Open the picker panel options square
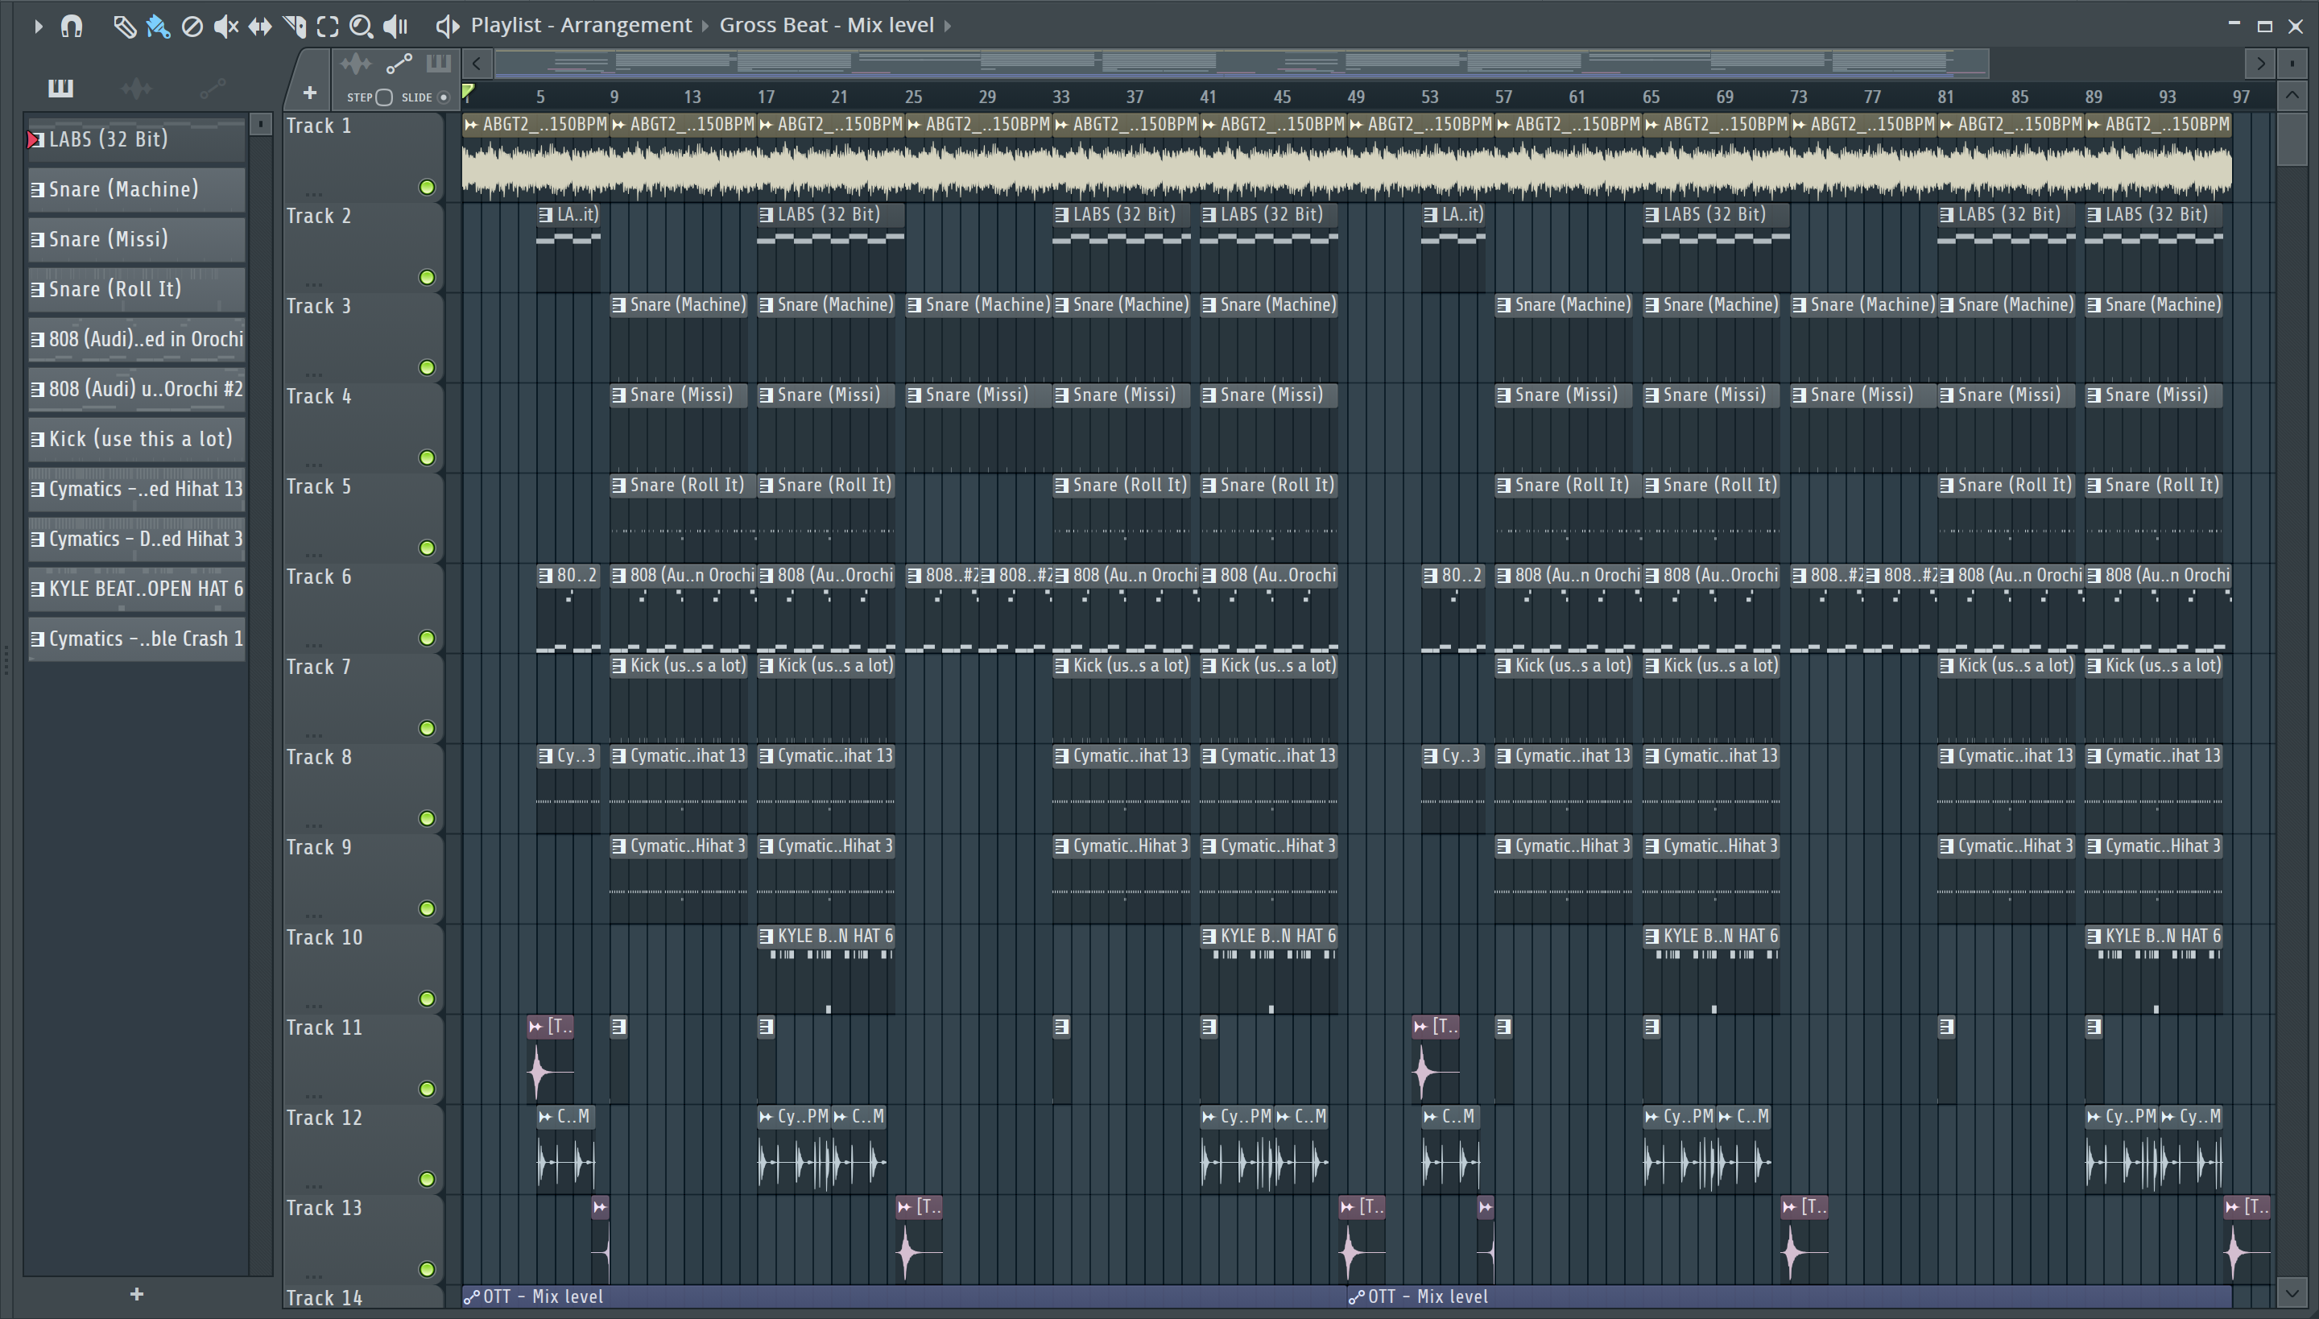 coord(261,122)
